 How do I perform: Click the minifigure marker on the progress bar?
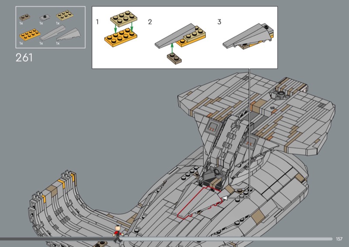[x=117, y=234]
